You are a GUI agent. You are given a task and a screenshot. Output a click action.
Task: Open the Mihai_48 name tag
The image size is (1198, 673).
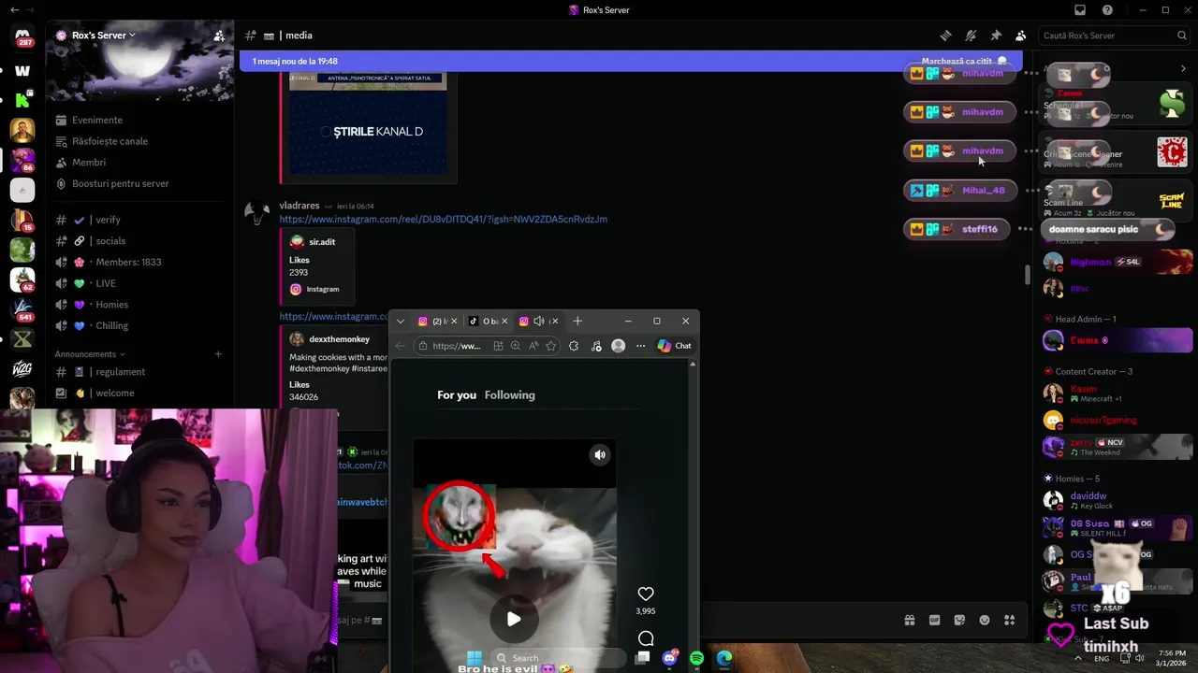point(959,191)
